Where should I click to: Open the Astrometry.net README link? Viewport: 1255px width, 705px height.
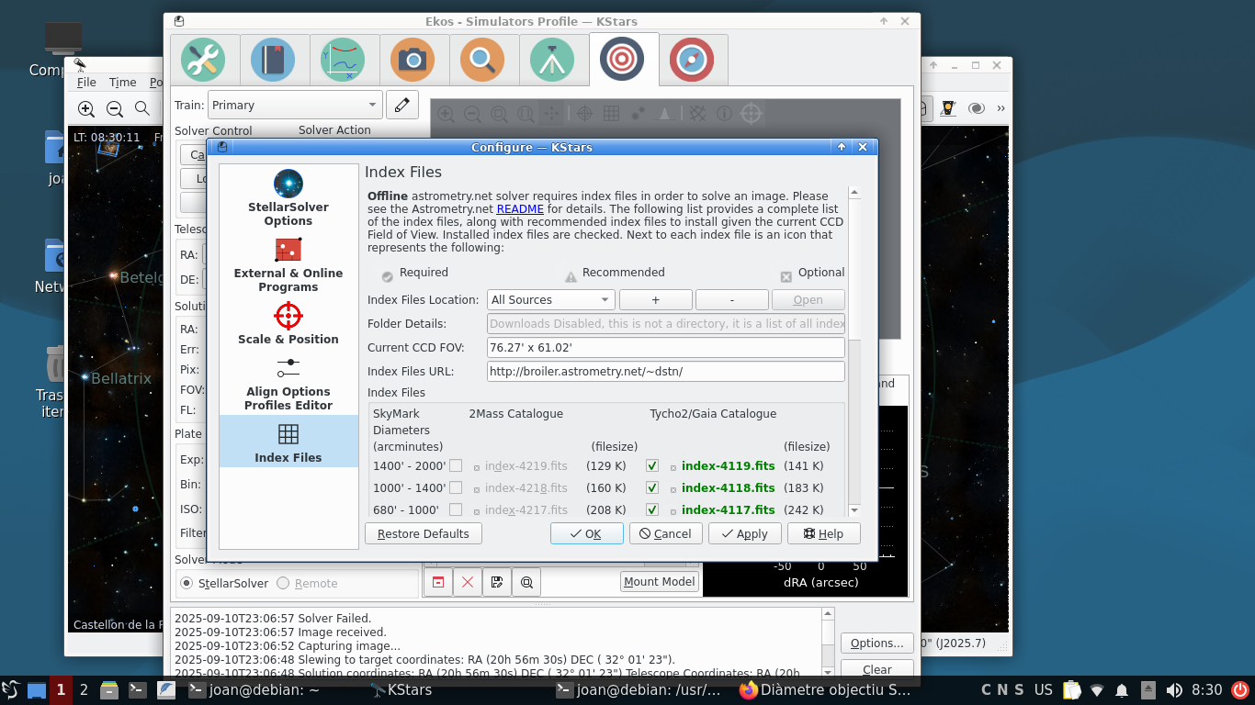(x=520, y=209)
